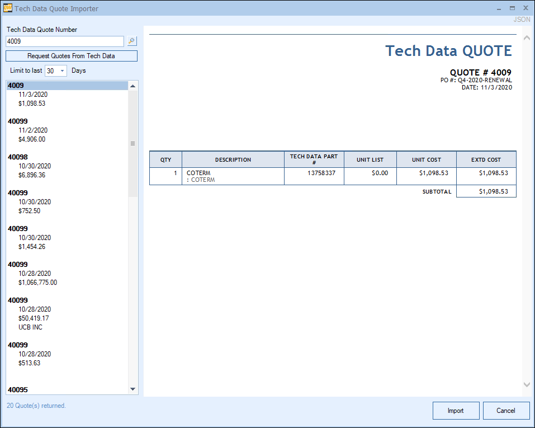The height and width of the screenshot is (428, 535).
Task: Click the QTY column header
Action: pyautogui.click(x=166, y=159)
